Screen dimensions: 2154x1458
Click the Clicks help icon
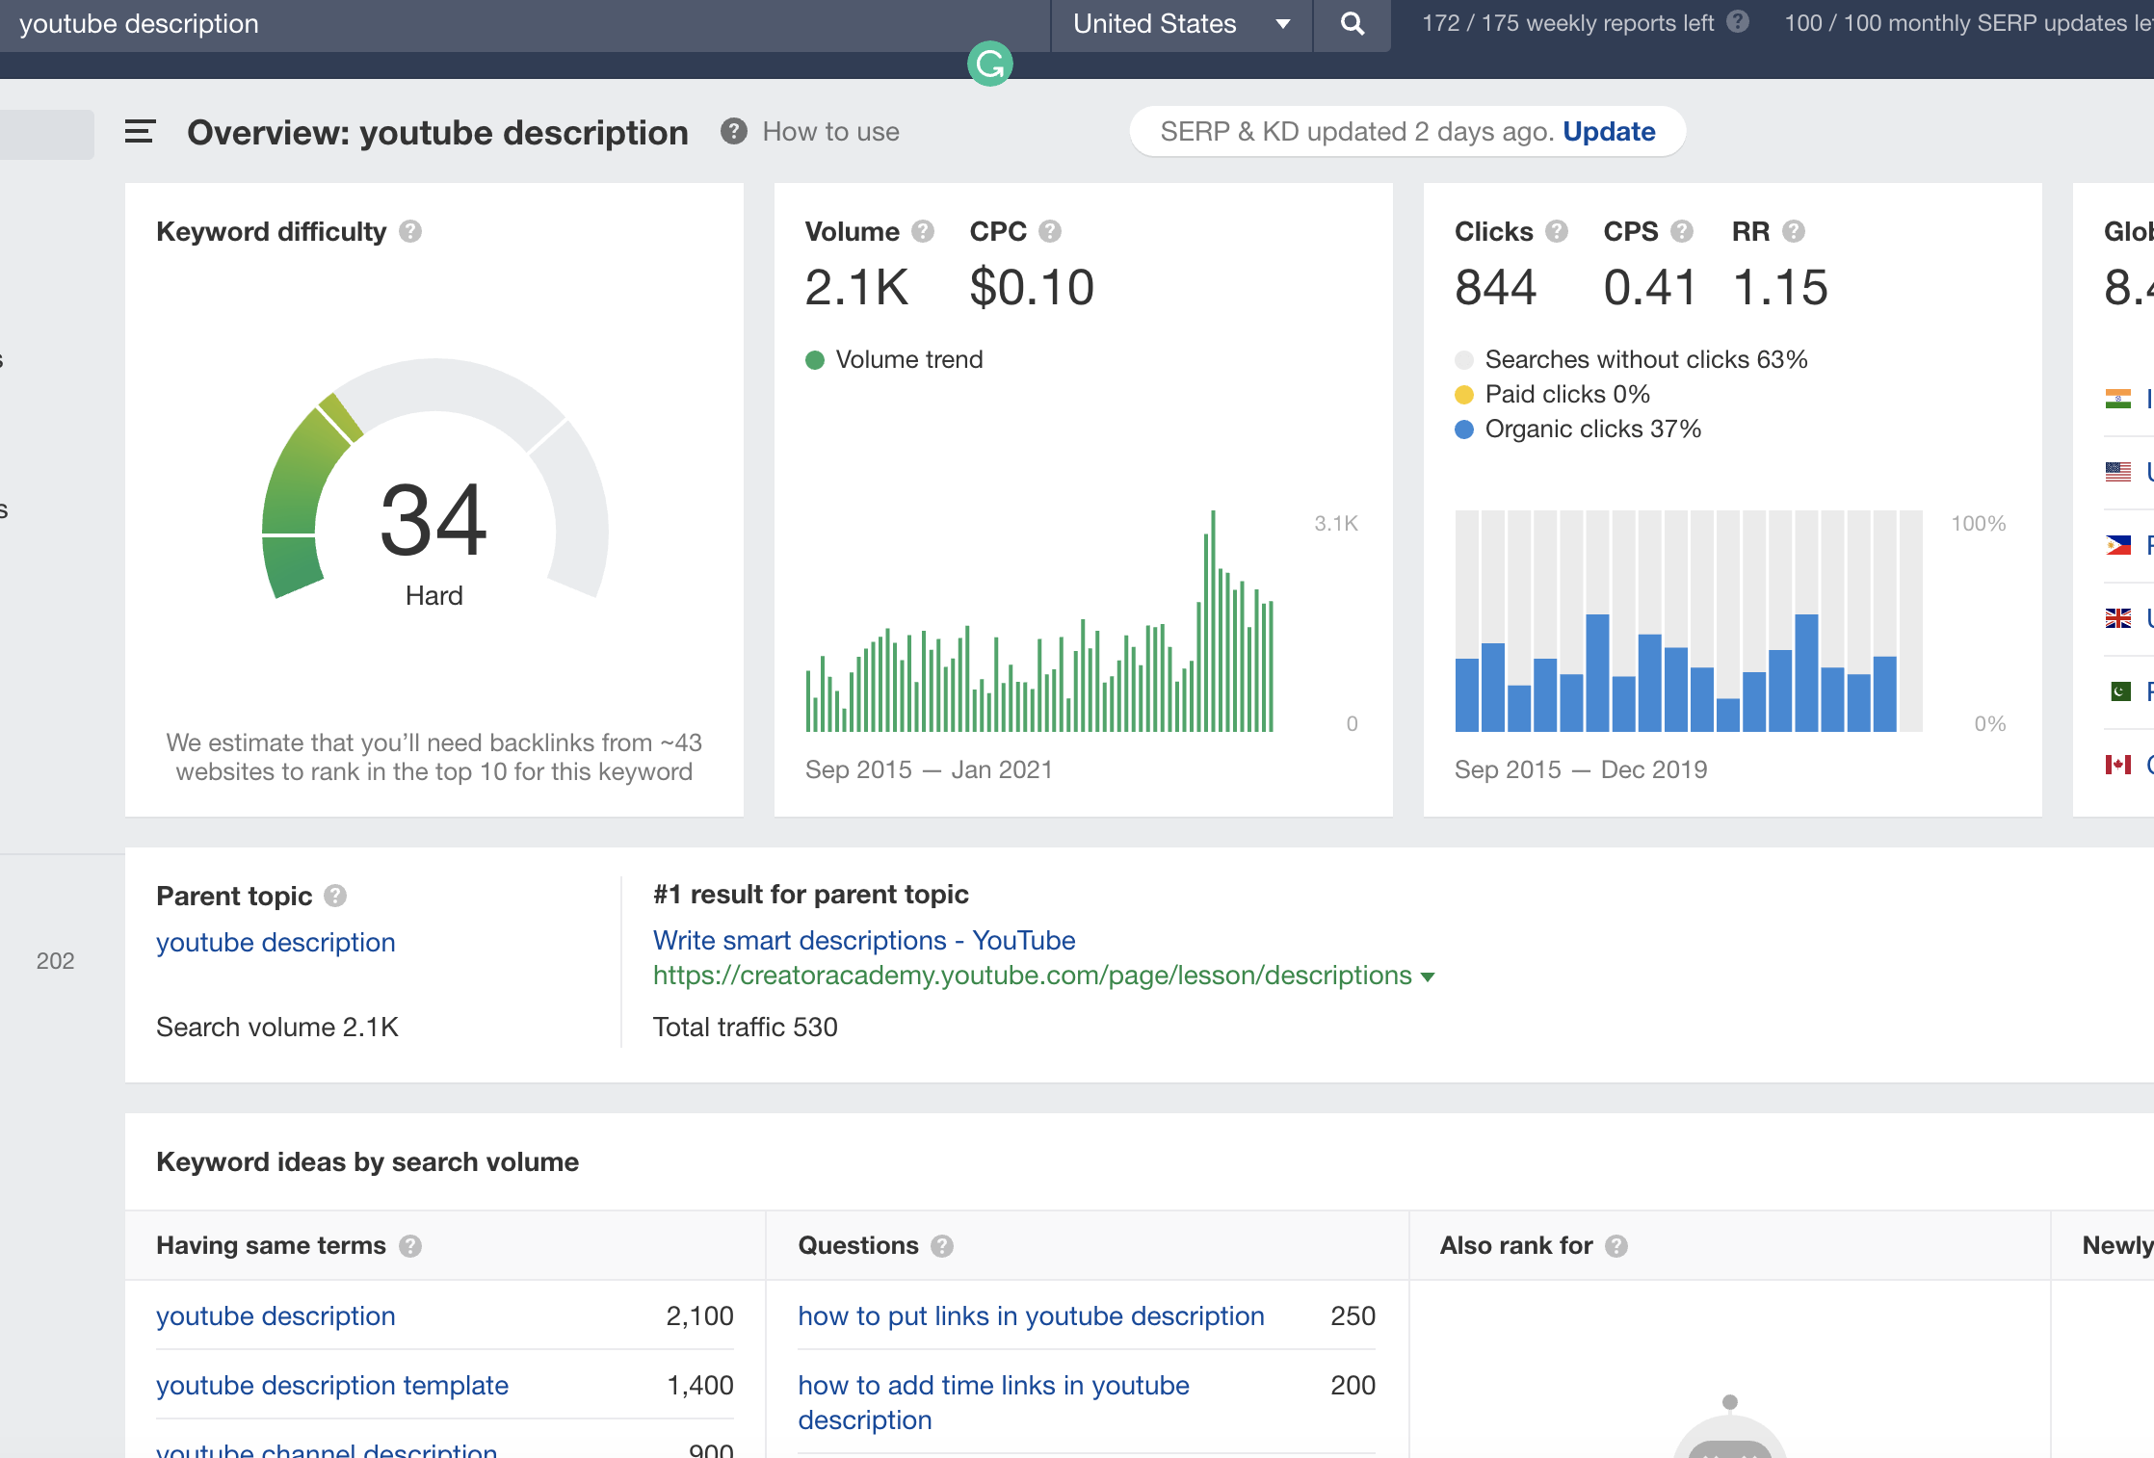1557,232
